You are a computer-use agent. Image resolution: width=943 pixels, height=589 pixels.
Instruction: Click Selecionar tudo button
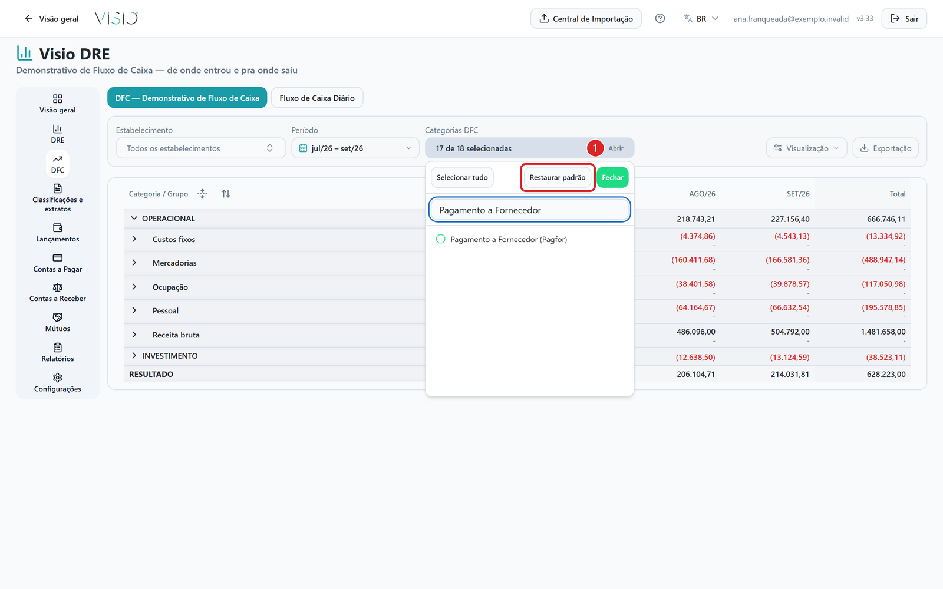tap(462, 177)
